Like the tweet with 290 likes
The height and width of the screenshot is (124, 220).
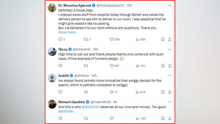(115, 39)
